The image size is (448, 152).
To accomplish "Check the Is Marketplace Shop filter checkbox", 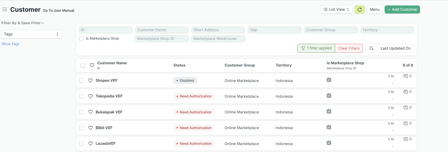I will [81, 39].
